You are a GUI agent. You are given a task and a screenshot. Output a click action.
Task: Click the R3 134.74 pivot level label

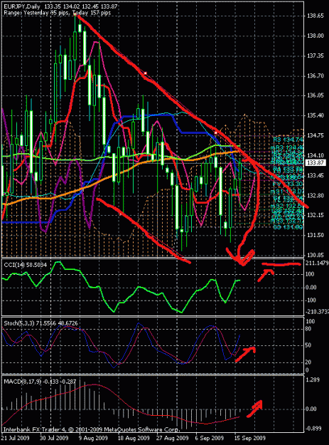pos(288,140)
